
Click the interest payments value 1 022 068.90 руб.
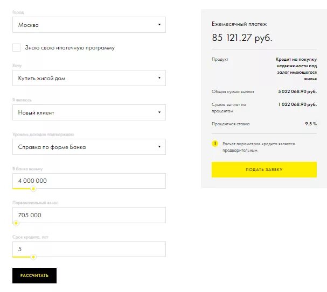297,104
